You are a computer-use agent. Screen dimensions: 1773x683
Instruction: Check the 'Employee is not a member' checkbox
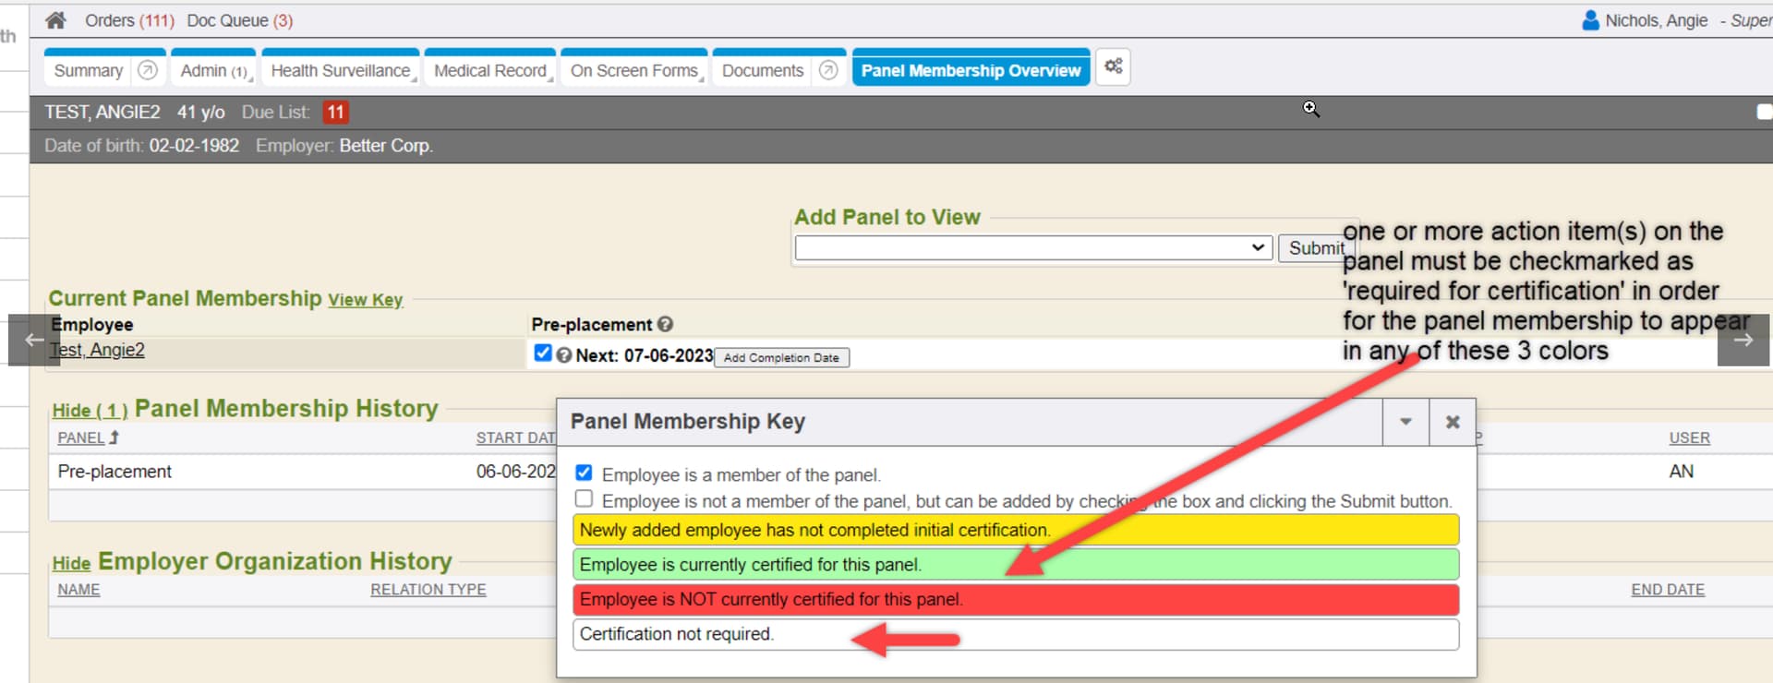point(584,499)
